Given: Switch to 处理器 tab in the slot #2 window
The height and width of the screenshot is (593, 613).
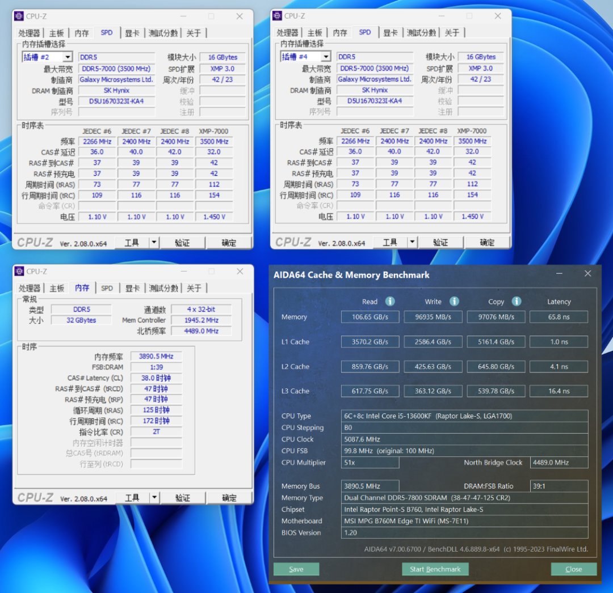Looking at the screenshot, I should pos(30,33).
